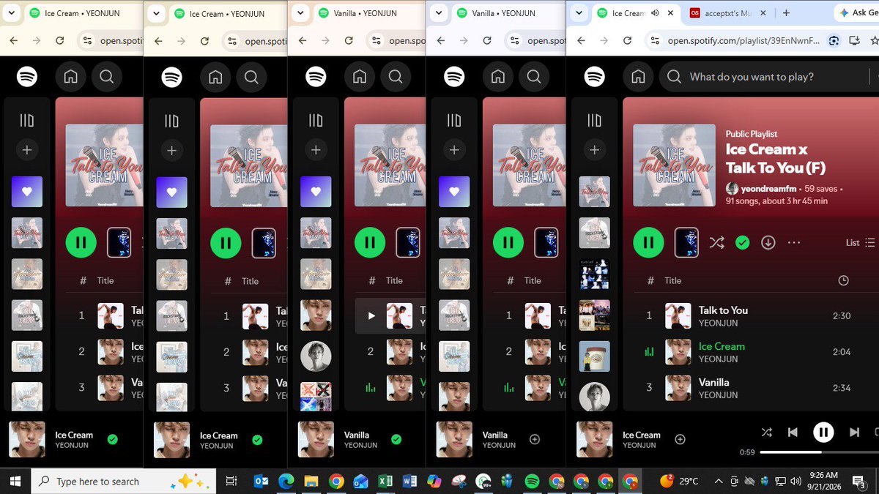This screenshot has height=494, width=879.
Task: Open Windows Start menu
Action: point(15,481)
